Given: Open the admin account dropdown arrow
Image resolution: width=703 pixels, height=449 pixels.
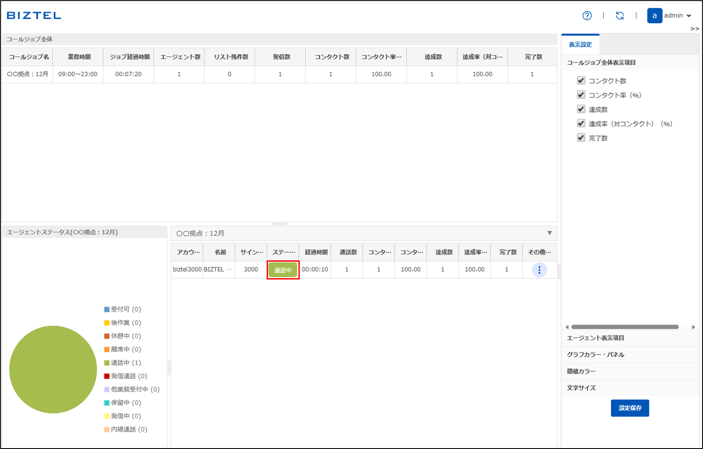Looking at the screenshot, I should tap(689, 16).
